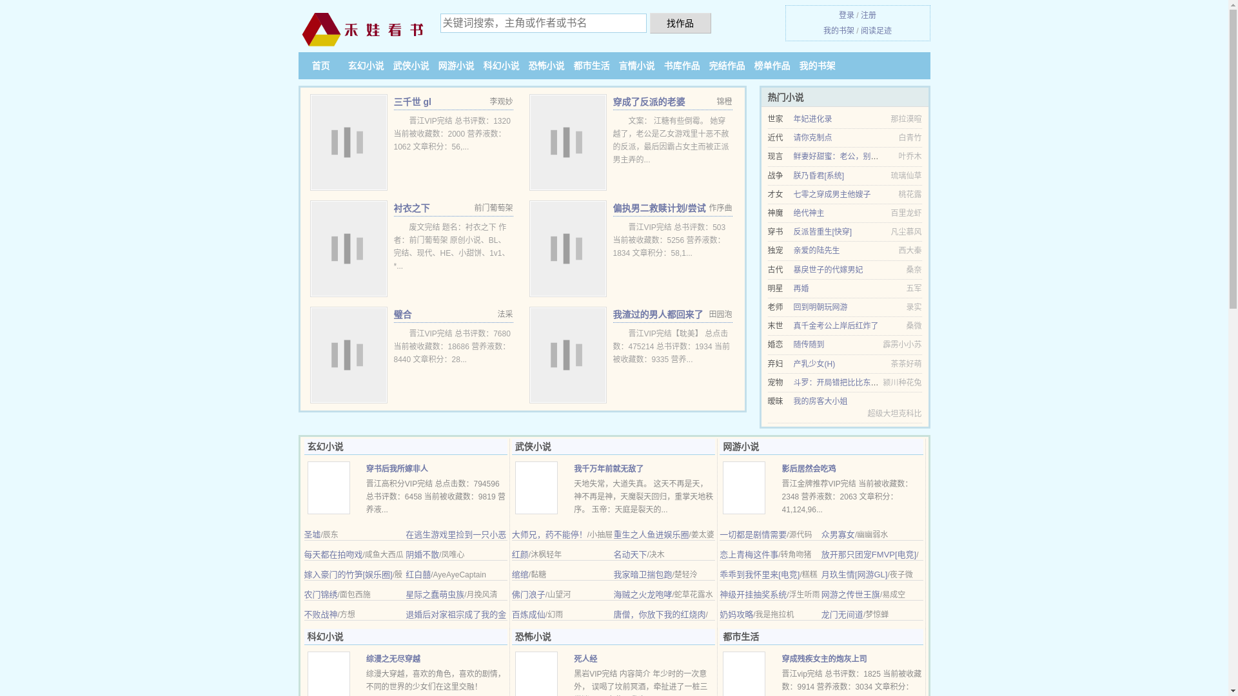1238x696 pixels.
Task: Open the 科幻小说 navigation menu item
Action: [501, 66]
